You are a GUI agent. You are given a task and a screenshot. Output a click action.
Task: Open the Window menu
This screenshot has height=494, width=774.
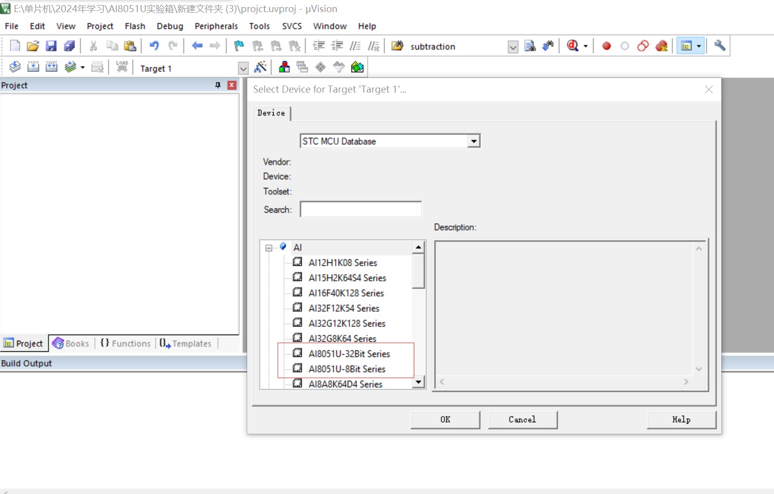330,26
